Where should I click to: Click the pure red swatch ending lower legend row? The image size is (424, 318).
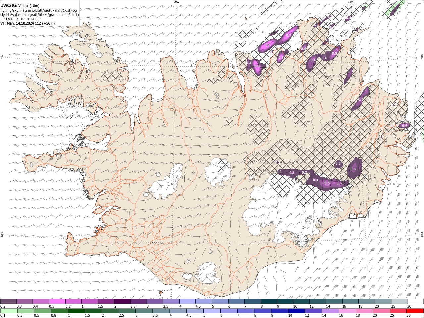pos(416,311)
